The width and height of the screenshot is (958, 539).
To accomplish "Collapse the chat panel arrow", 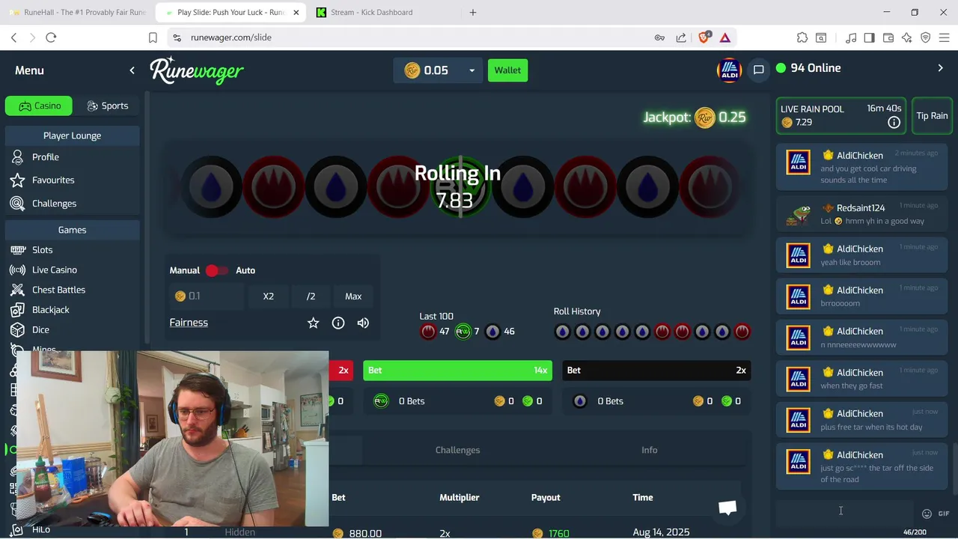I will (941, 68).
